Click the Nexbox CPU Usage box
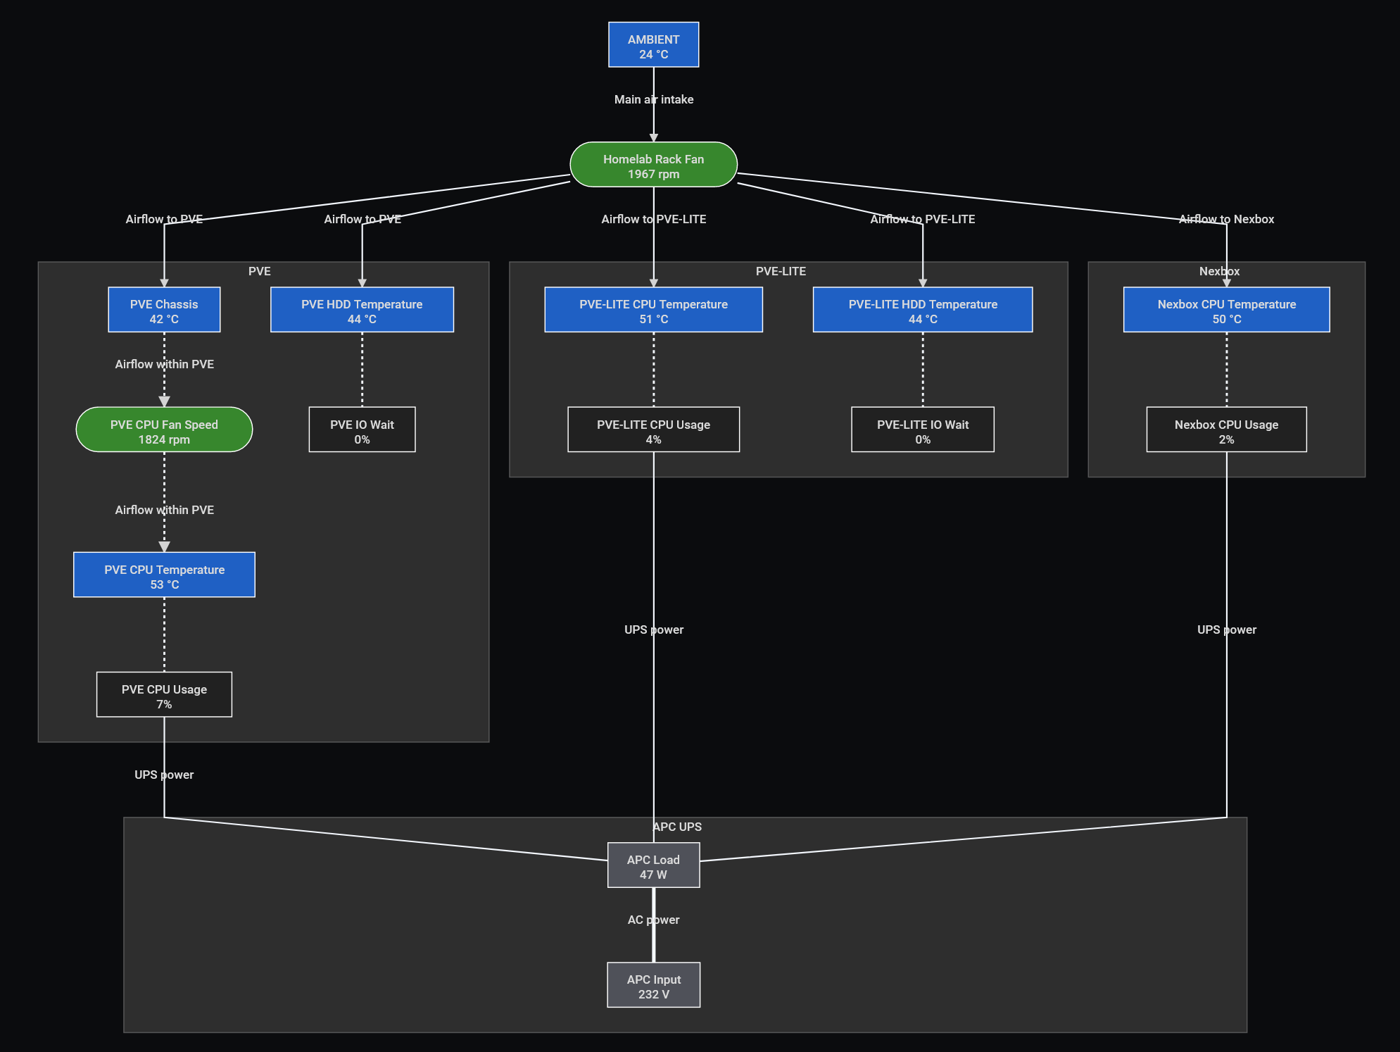 (x=1226, y=430)
